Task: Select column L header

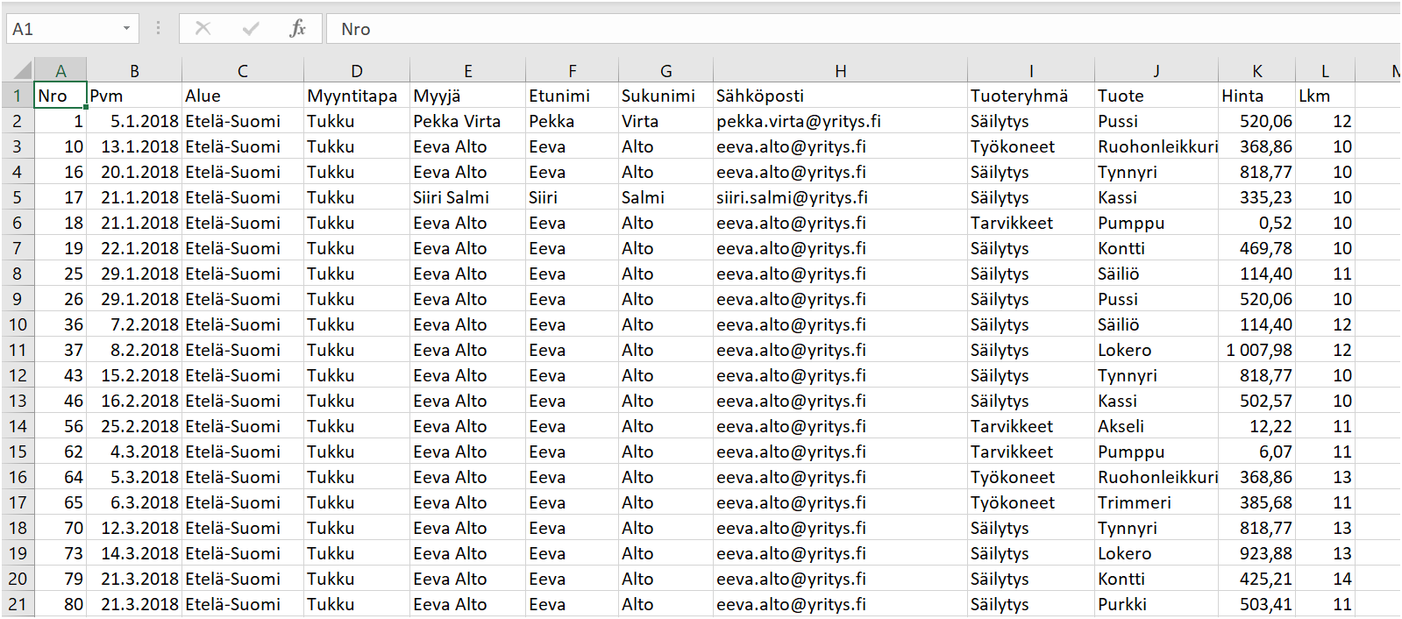Action: coord(1325,71)
